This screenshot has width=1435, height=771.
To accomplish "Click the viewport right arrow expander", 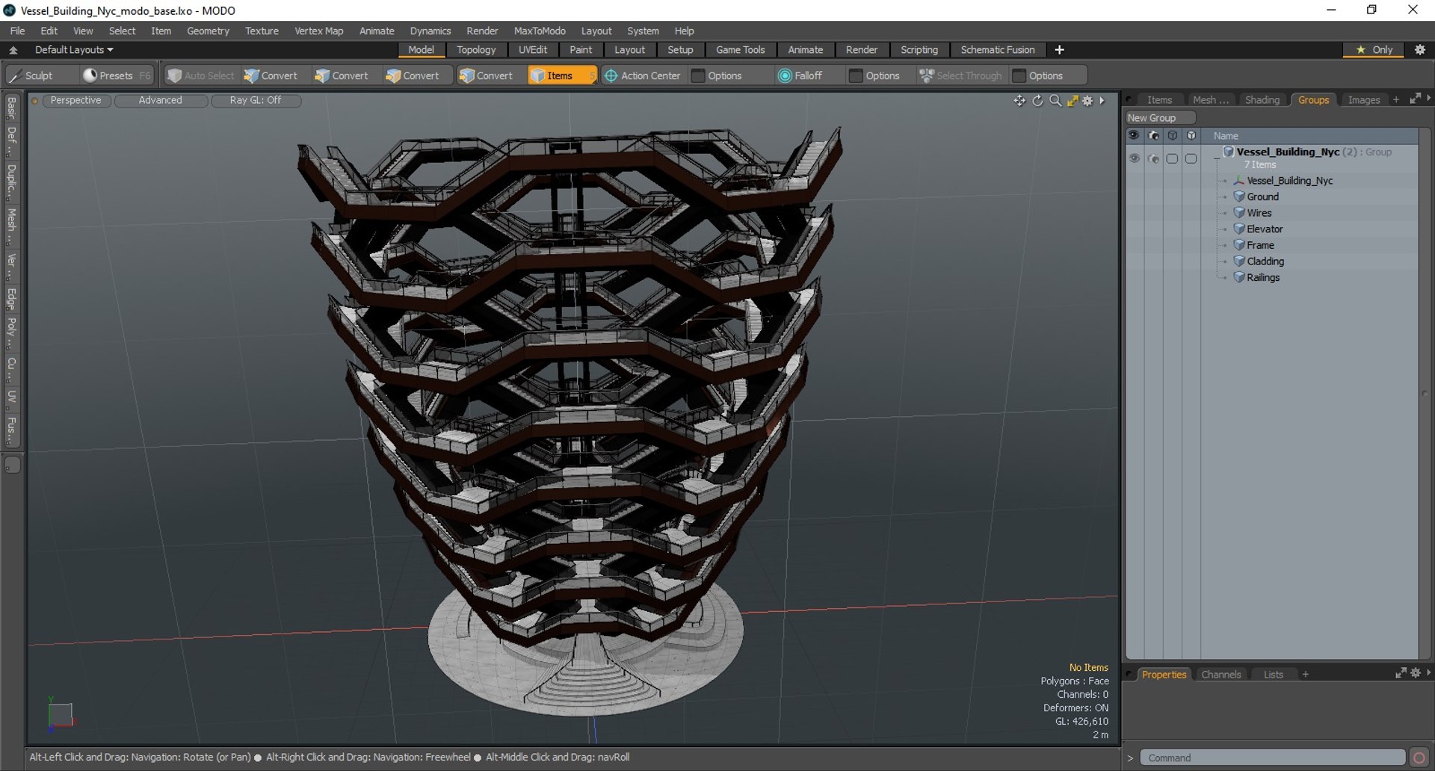I will [x=1102, y=101].
